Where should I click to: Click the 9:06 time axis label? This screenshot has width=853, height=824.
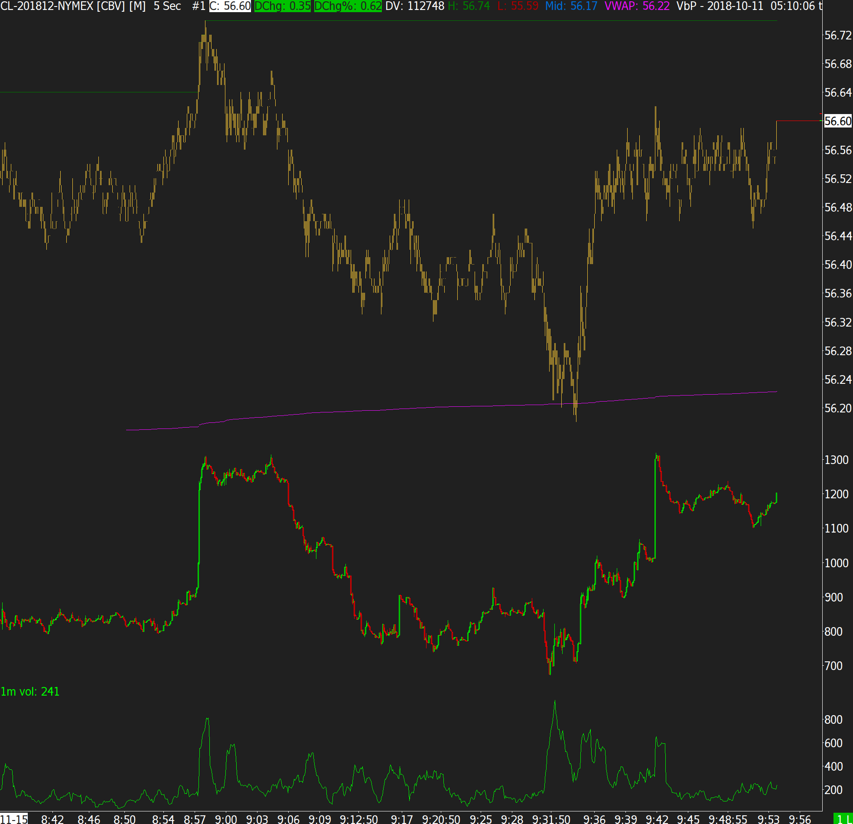click(x=289, y=819)
